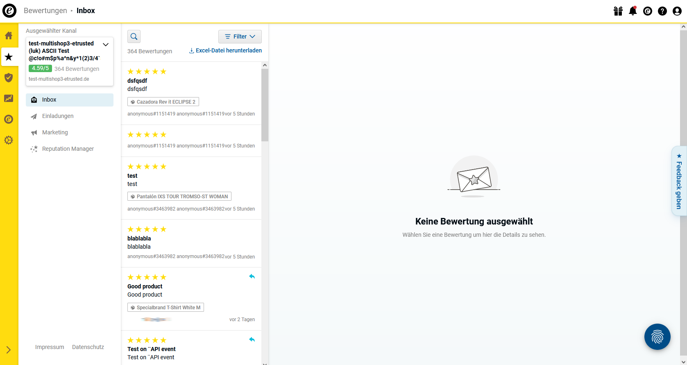Click the search magnifier button
Viewport: 687px width, 365px height.
coord(134,36)
